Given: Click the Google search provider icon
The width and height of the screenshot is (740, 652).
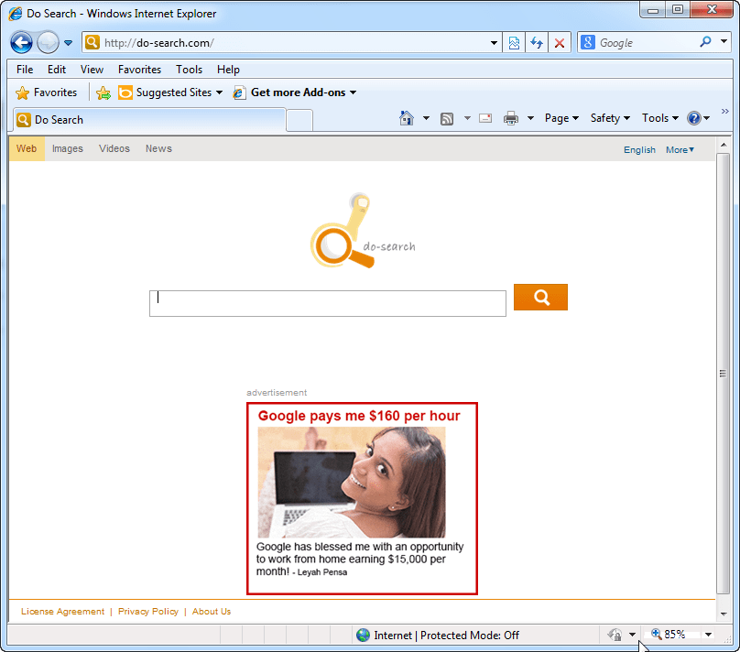Looking at the screenshot, I should point(588,42).
